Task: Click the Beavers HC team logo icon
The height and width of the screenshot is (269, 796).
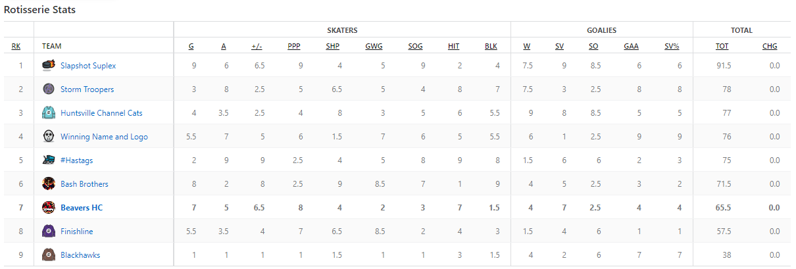Action: coord(48,207)
